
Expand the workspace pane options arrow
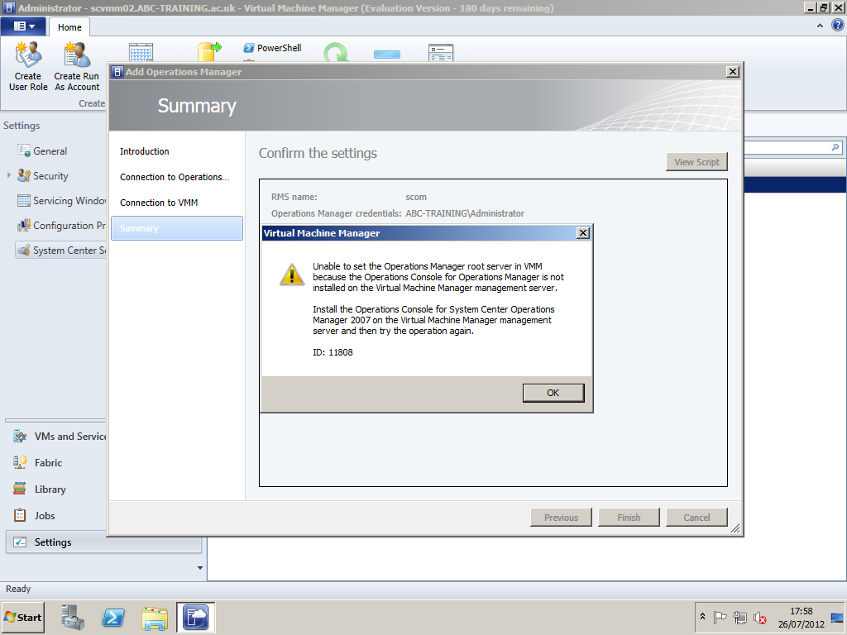pyautogui.click(x=200, y=567)
